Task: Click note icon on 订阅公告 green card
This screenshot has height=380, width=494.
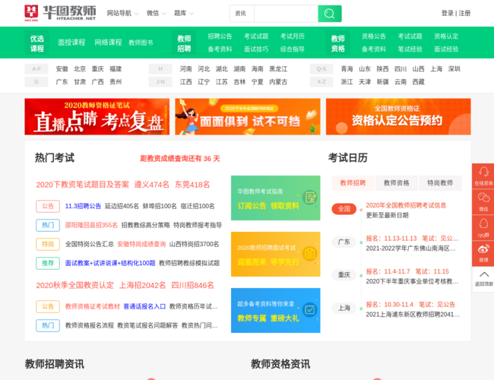Action: click(x=310, y=198)
